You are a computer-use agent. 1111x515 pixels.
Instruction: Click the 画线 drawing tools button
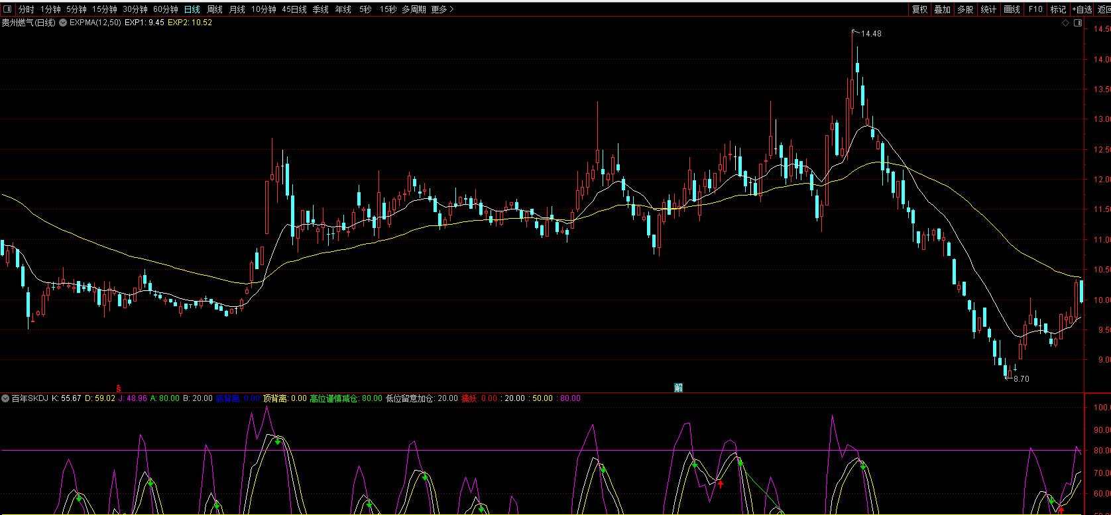click(1012, 9)
